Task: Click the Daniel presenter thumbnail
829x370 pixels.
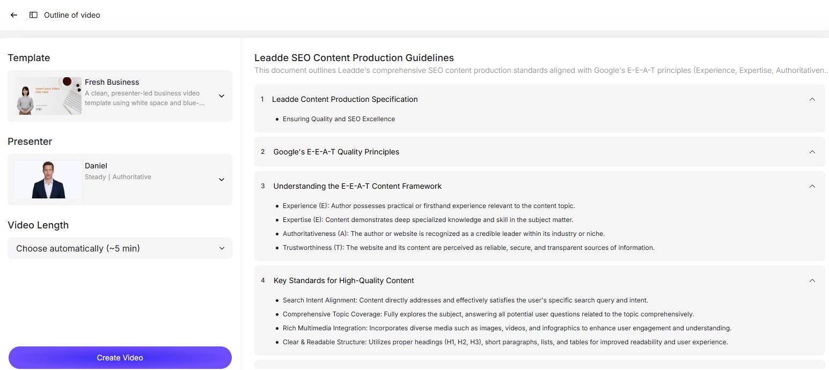Action: pyautogui.click(x=48, y=180)
